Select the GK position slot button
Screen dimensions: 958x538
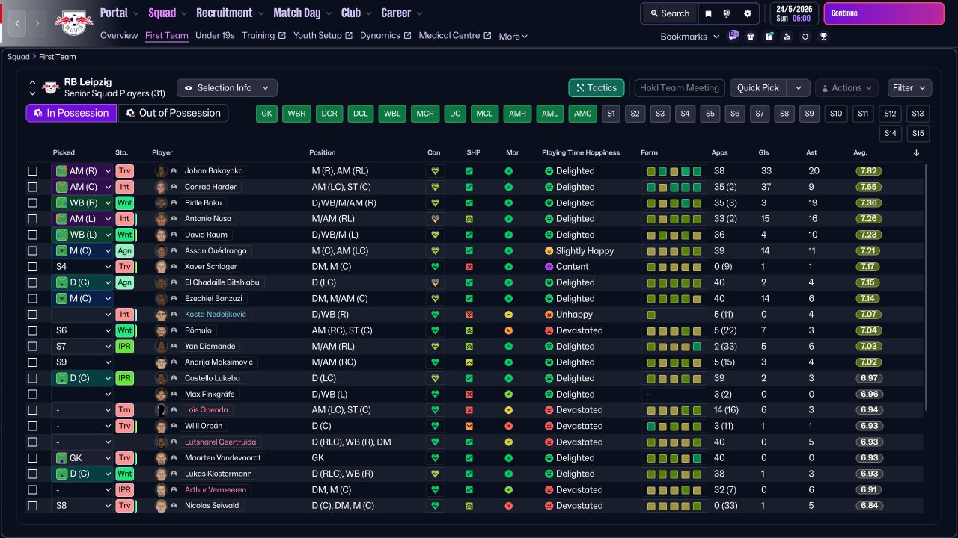[x=267, y=114]
